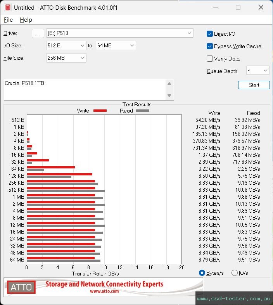Click the 8 KB write value 731.34 MB/s
Viewport: 273px width, 305px height.
pos(207,148)
